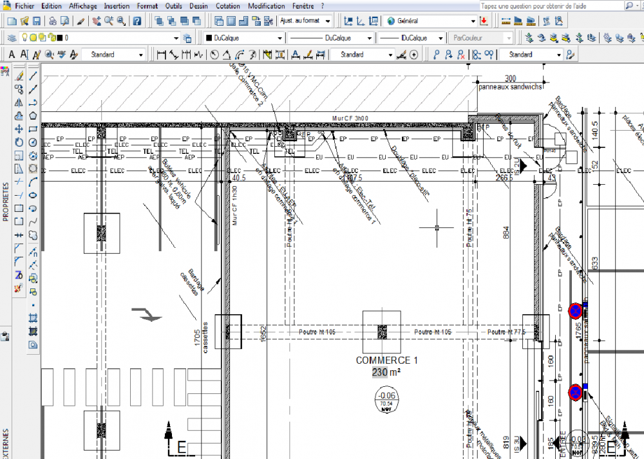Activate the Move tool

pos(19,129)
